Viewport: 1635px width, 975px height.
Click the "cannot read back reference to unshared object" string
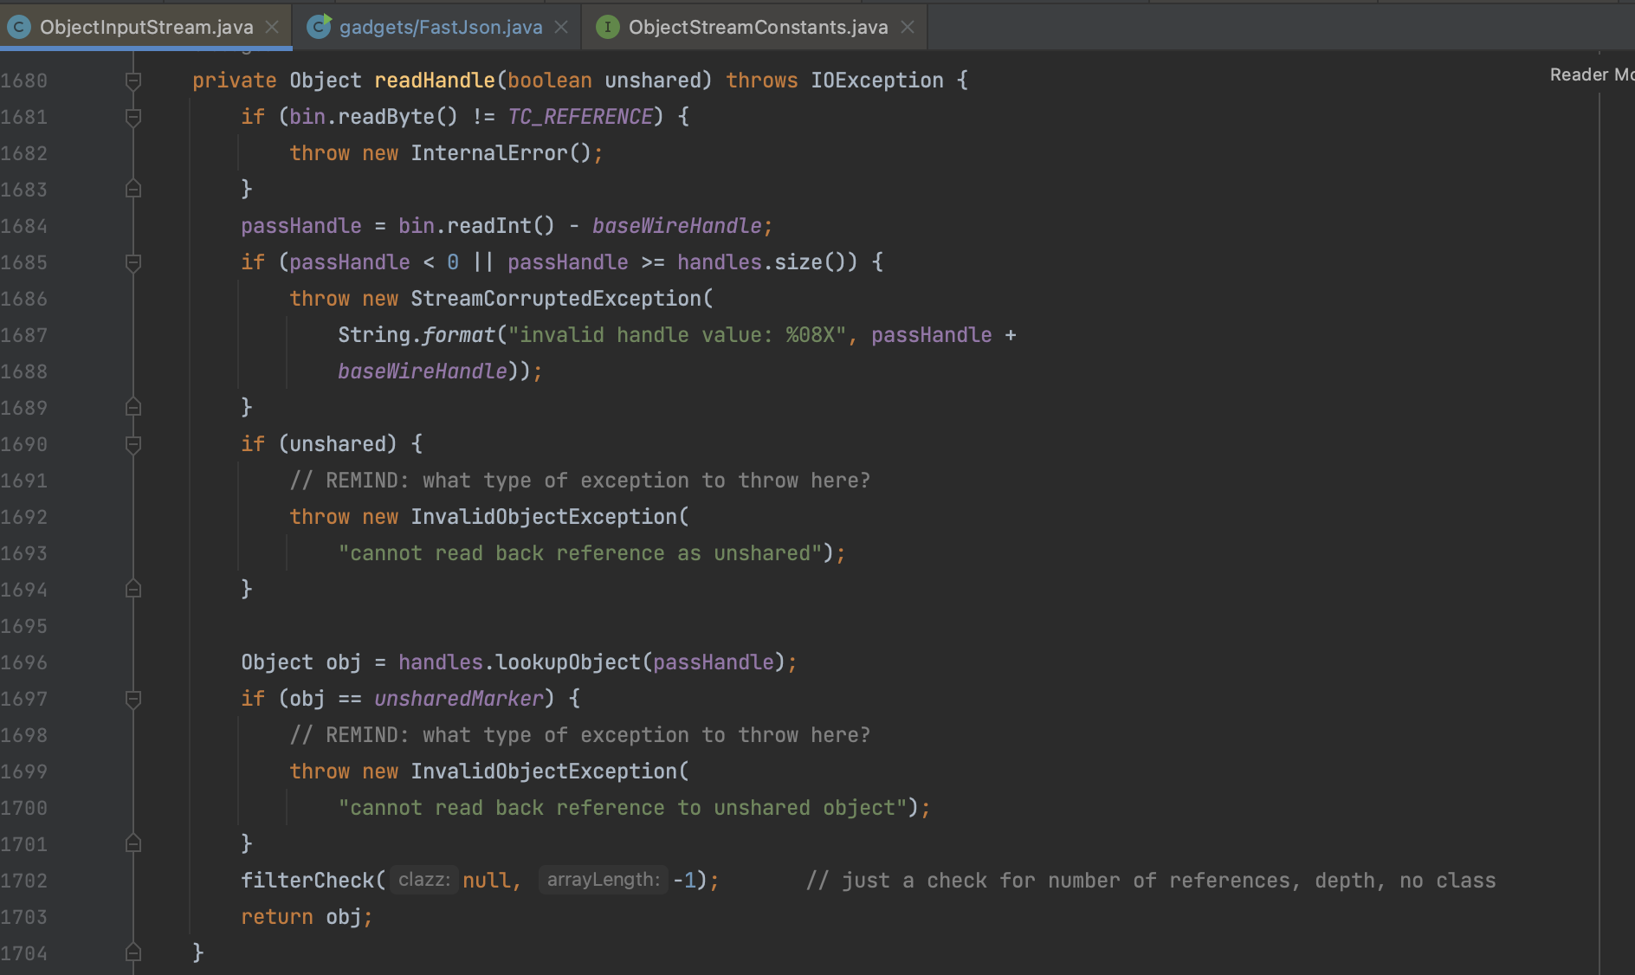[623, 808]
